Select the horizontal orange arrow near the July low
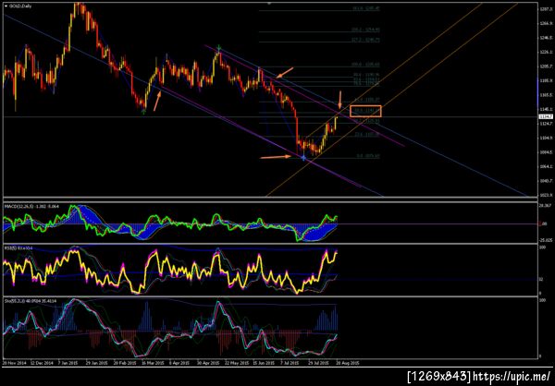This screenshot has width=555, height=386. click(x=277, y=157)
